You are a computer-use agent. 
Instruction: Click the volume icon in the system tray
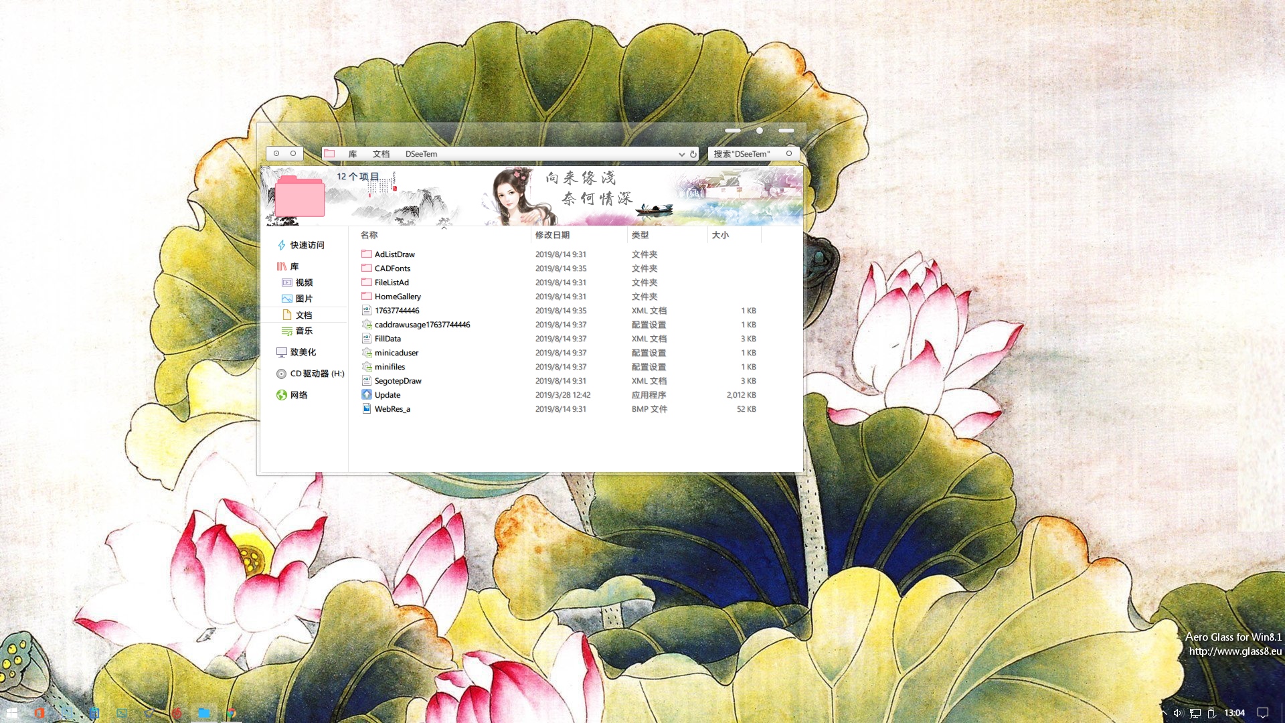[x=1179, y=712]
